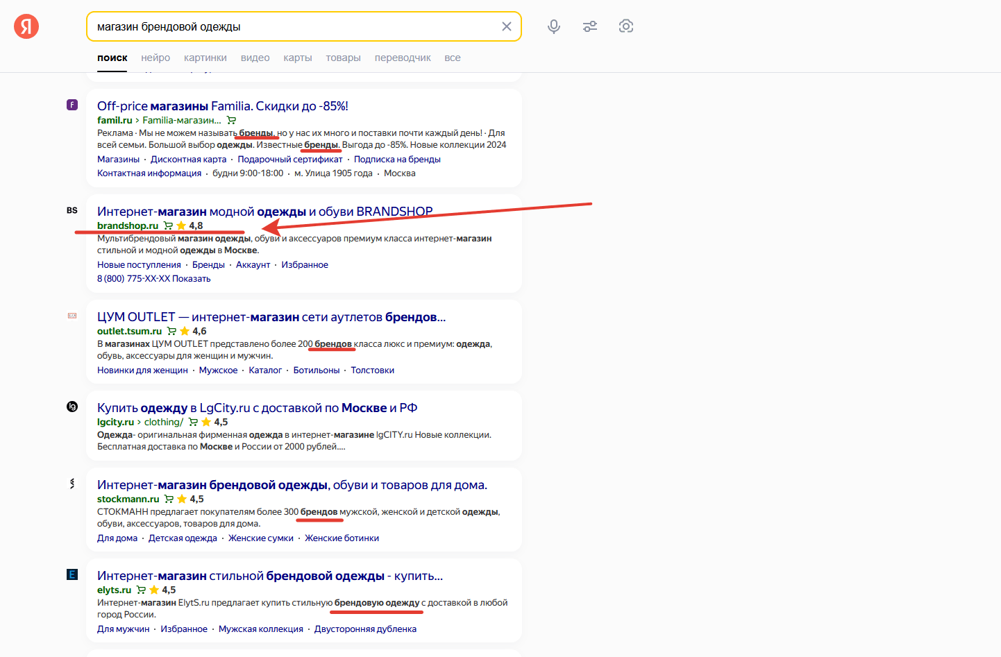
Task: Open the Женские сумки sitelink
Action: [x=261, y=538]
